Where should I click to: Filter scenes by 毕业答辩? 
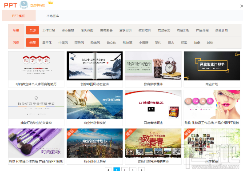click(68, 30)
